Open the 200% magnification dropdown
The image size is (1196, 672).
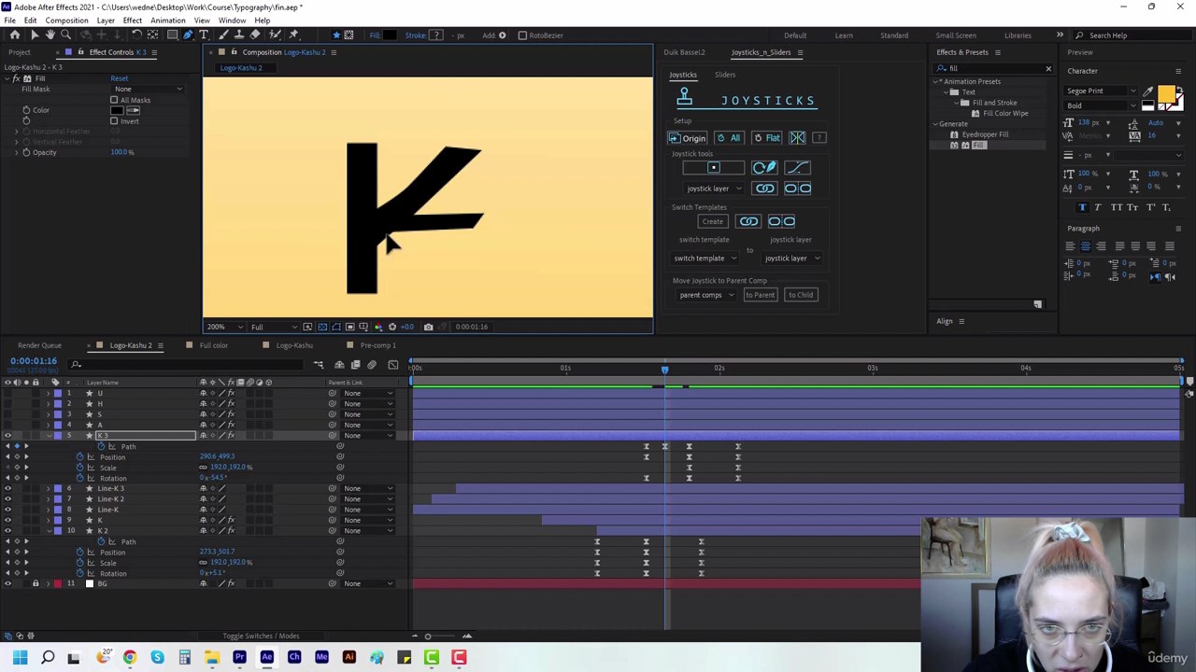pyautogui.click(x=225, y=327)
